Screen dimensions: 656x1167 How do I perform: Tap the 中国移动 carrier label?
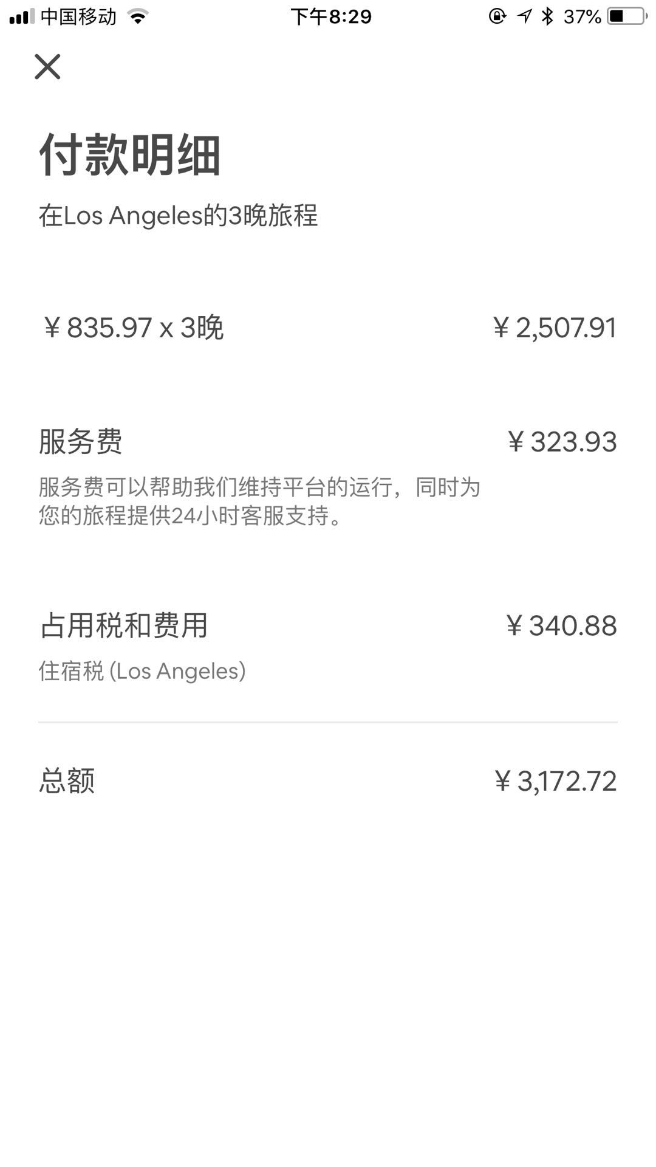pyautogui.click(x=78, y=17)
